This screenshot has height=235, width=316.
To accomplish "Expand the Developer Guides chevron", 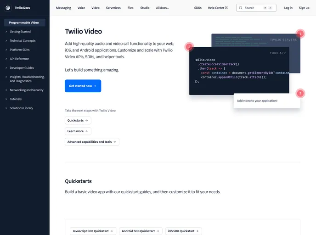I will click(6, 68).
